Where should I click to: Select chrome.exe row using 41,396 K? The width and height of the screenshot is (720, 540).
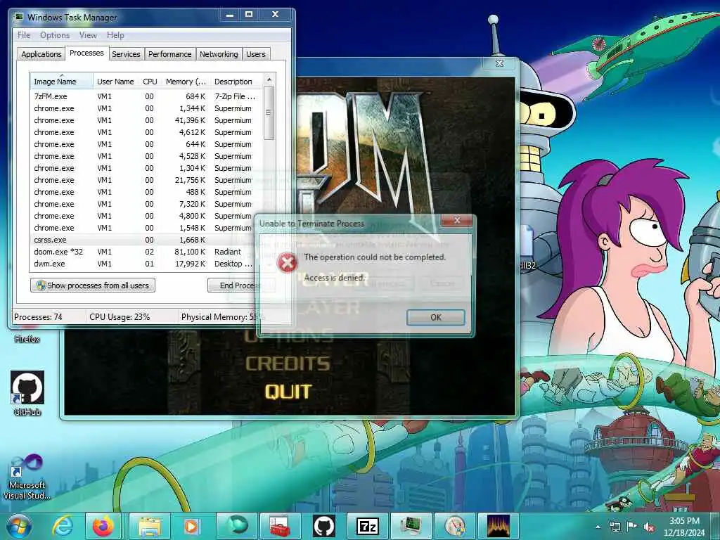pyautogui.click(x=147, y=120)
